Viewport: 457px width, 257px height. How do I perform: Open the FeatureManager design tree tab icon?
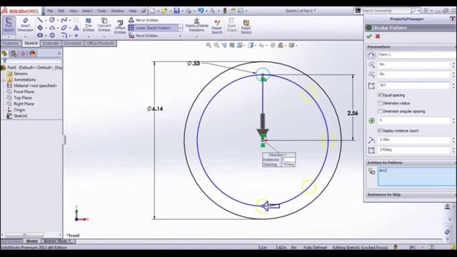[4, 54]
